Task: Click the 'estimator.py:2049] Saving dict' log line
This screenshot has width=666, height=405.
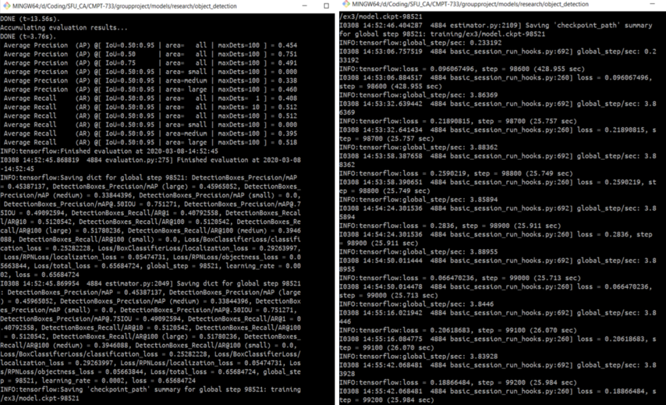Action: click(x=150, y=283)
